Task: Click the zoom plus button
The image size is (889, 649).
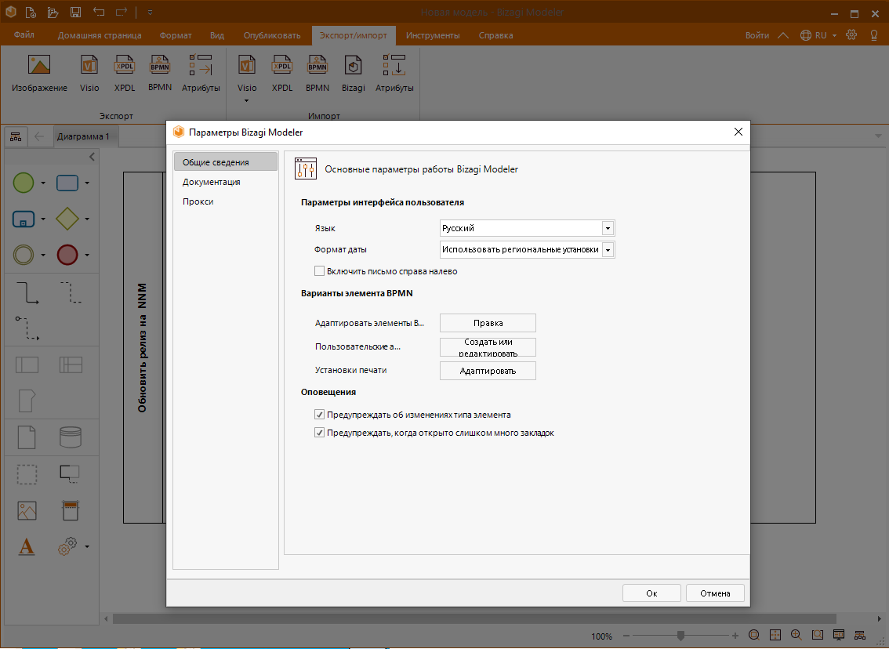Action: (x=735, y=636)
